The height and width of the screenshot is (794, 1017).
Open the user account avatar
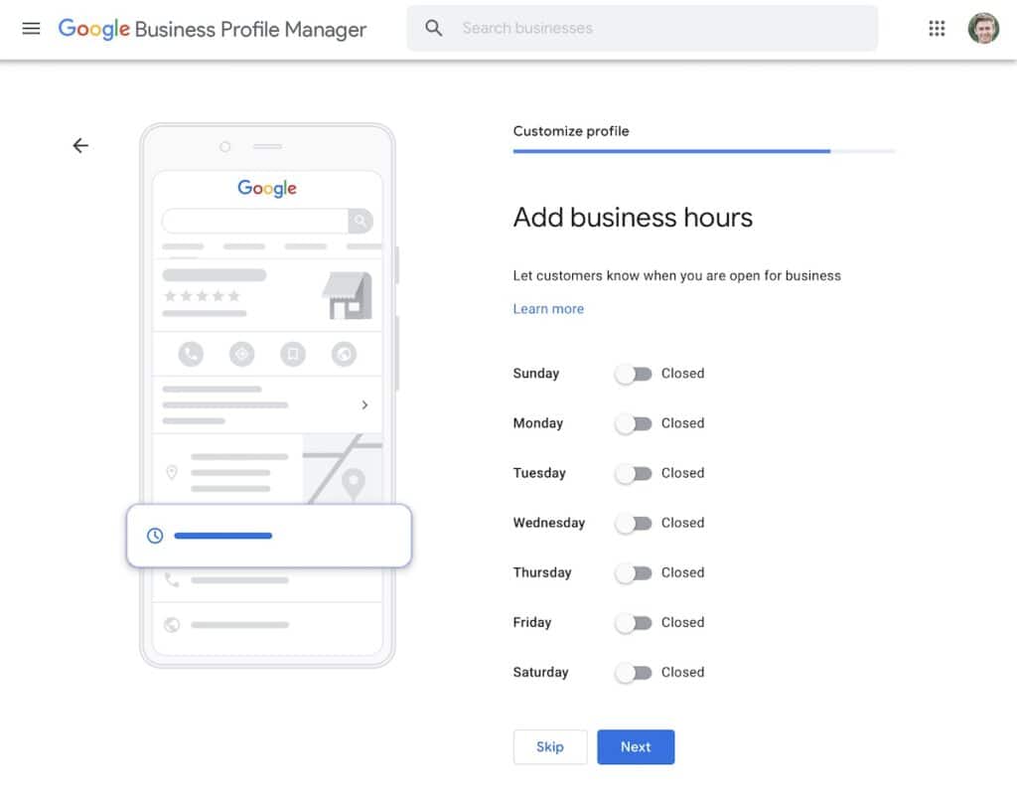pos(983,29)
